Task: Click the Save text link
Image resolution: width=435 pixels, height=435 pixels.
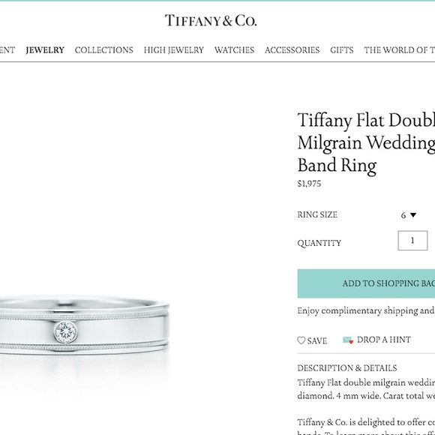Action: point(317,340)
